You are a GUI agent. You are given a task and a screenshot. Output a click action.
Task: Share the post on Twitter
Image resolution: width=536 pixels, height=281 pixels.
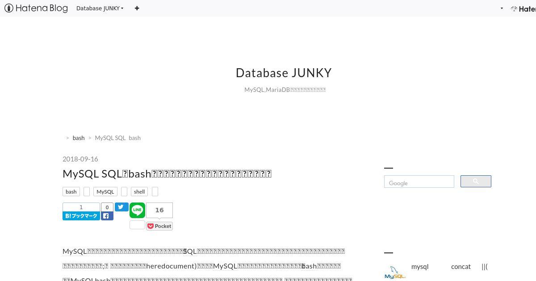click(121, 207)
